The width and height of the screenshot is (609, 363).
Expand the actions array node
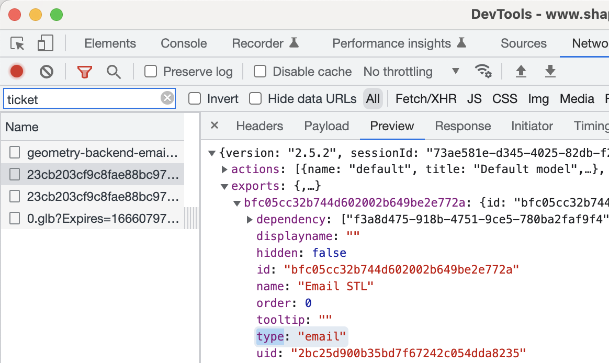coord(224,169)
